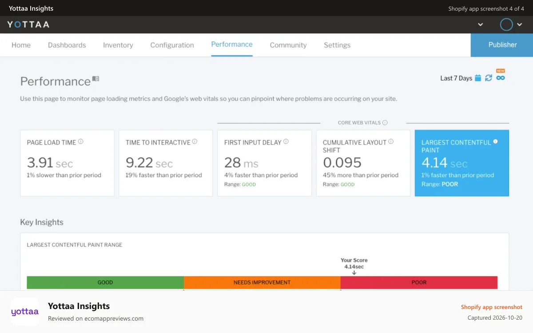Click the 3.91 sec value
The image size is (533, 333).
pyautogui.click(x=50, y=163)
